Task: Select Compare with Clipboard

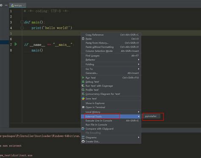Action: (x=111, y=129)
